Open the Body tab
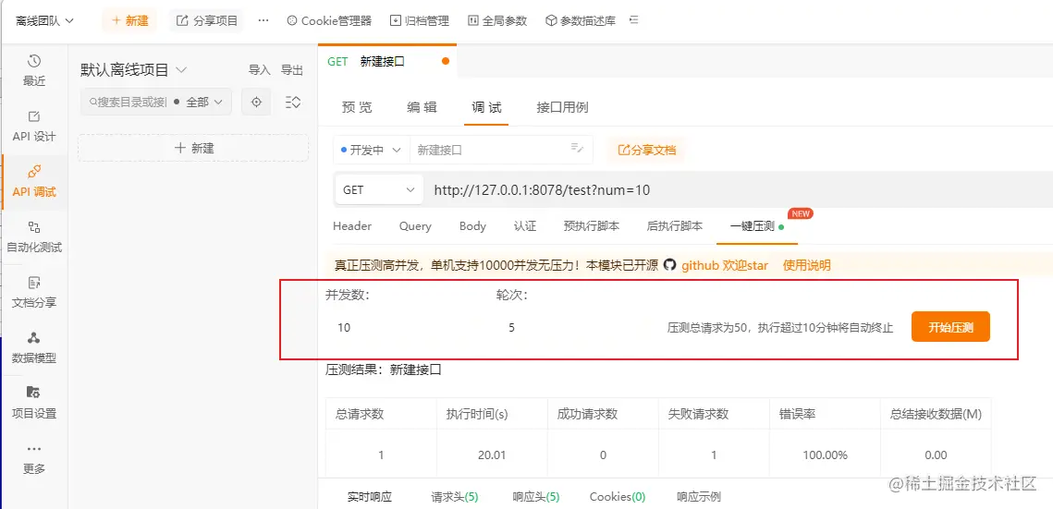 [x=472, y=226]
